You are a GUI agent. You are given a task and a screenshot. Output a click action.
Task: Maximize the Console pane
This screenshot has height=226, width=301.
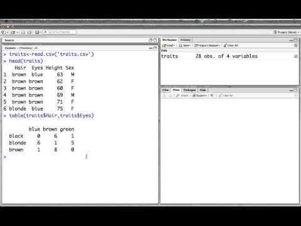(155, 48)
